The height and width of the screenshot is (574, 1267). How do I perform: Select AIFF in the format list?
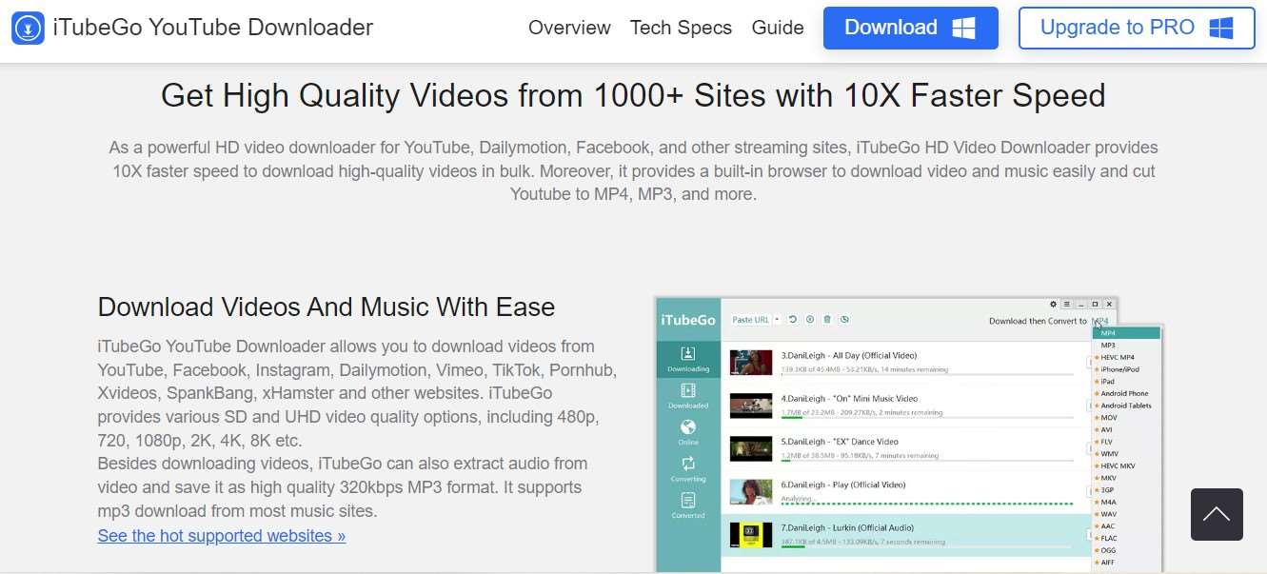coord(1108,563)
